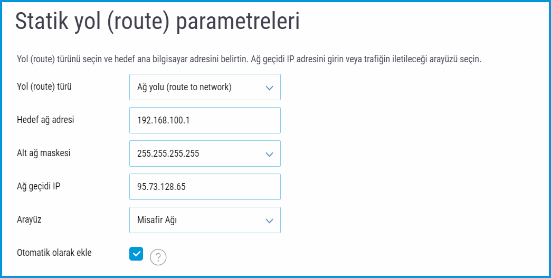Image resolution: width=551 pixels, height=278 pixels.
Task: Click the 'Ağ geçidi IP' field label
Action: coord(40,186)
